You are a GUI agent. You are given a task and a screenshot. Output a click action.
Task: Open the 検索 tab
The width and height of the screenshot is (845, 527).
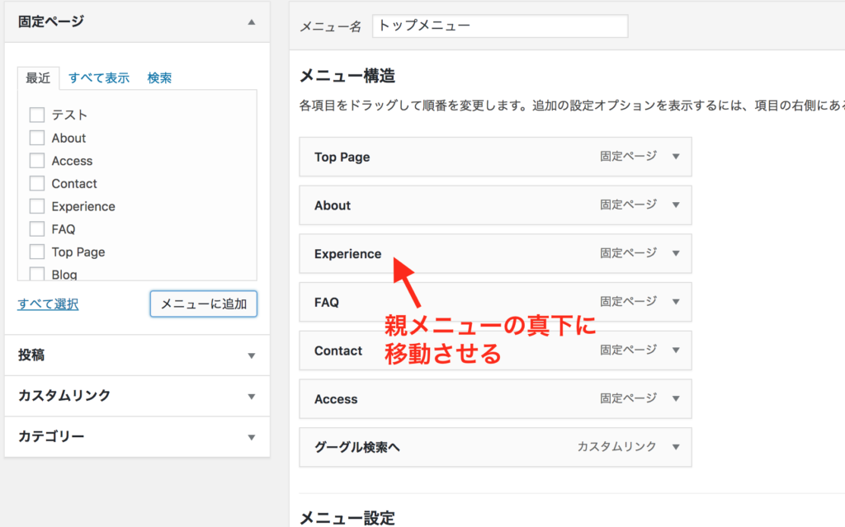(159, 78)
